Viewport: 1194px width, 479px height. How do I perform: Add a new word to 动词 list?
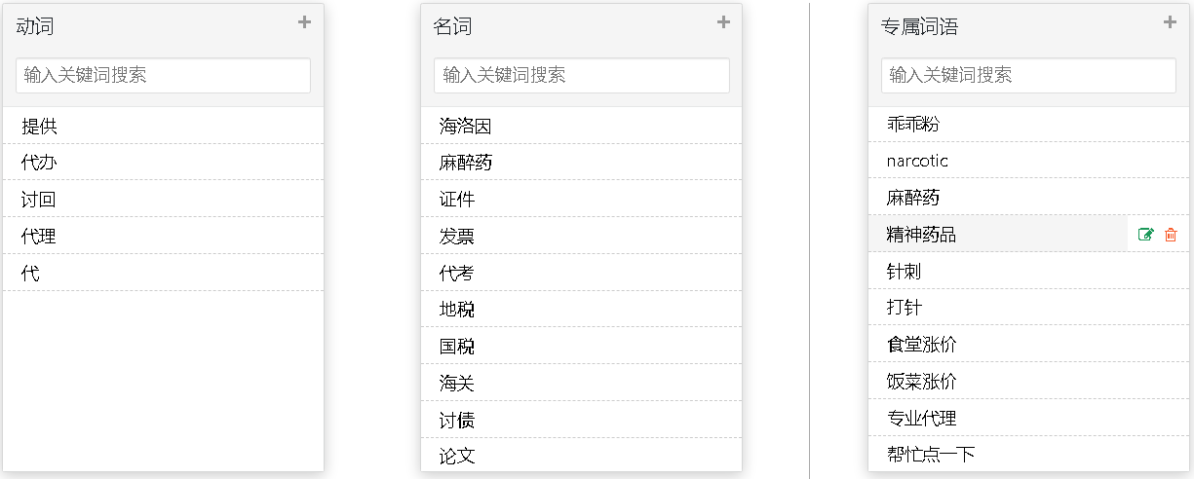(304, 21)
